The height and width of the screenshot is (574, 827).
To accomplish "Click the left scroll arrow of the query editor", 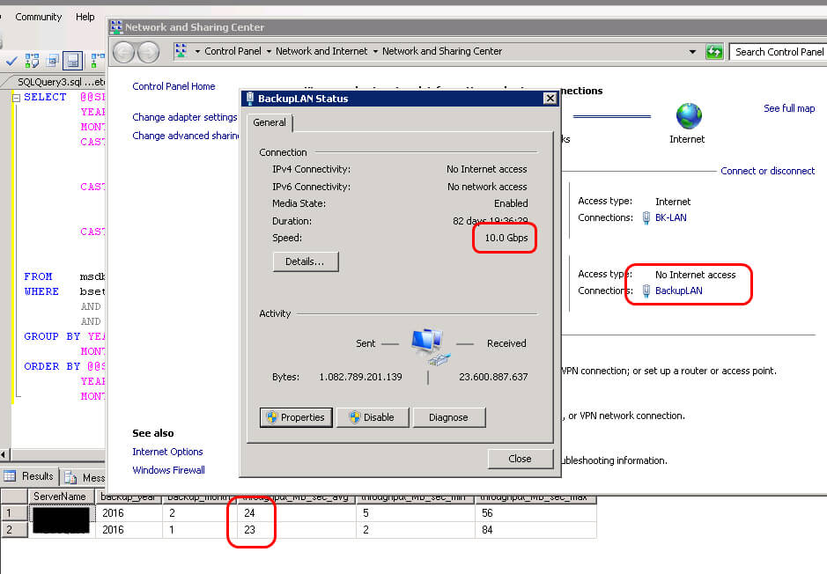I will click(4, 453).
